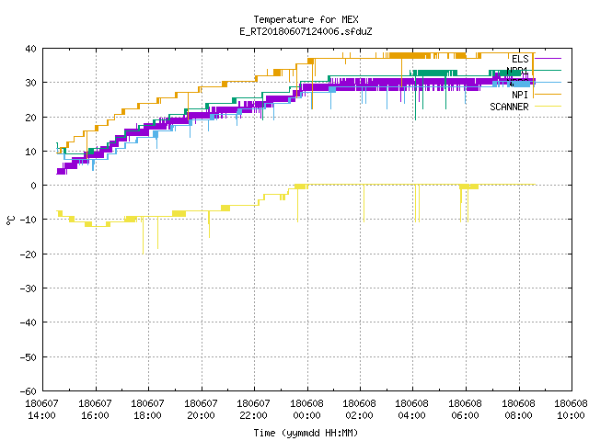
Task: Click the yellow SCANNER legend line sample
Action: click(x=548, y=107)
